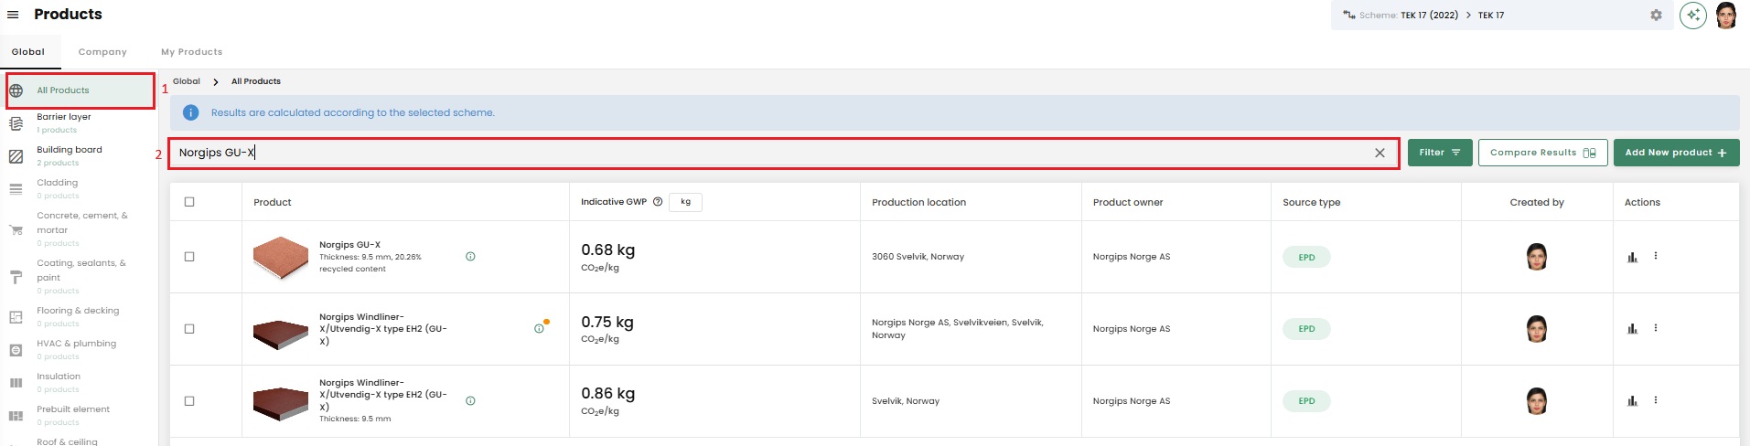Open three-dot actions menu for Norgips GU-X
Viewport: 1750px width, 446px height.
pyautogui.click(x=1656, y=256)
